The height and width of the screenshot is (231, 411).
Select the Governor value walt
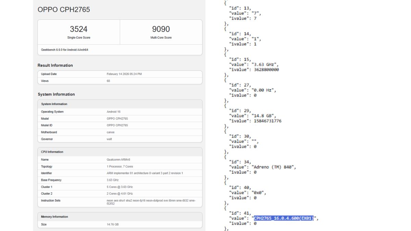point(109,139)
